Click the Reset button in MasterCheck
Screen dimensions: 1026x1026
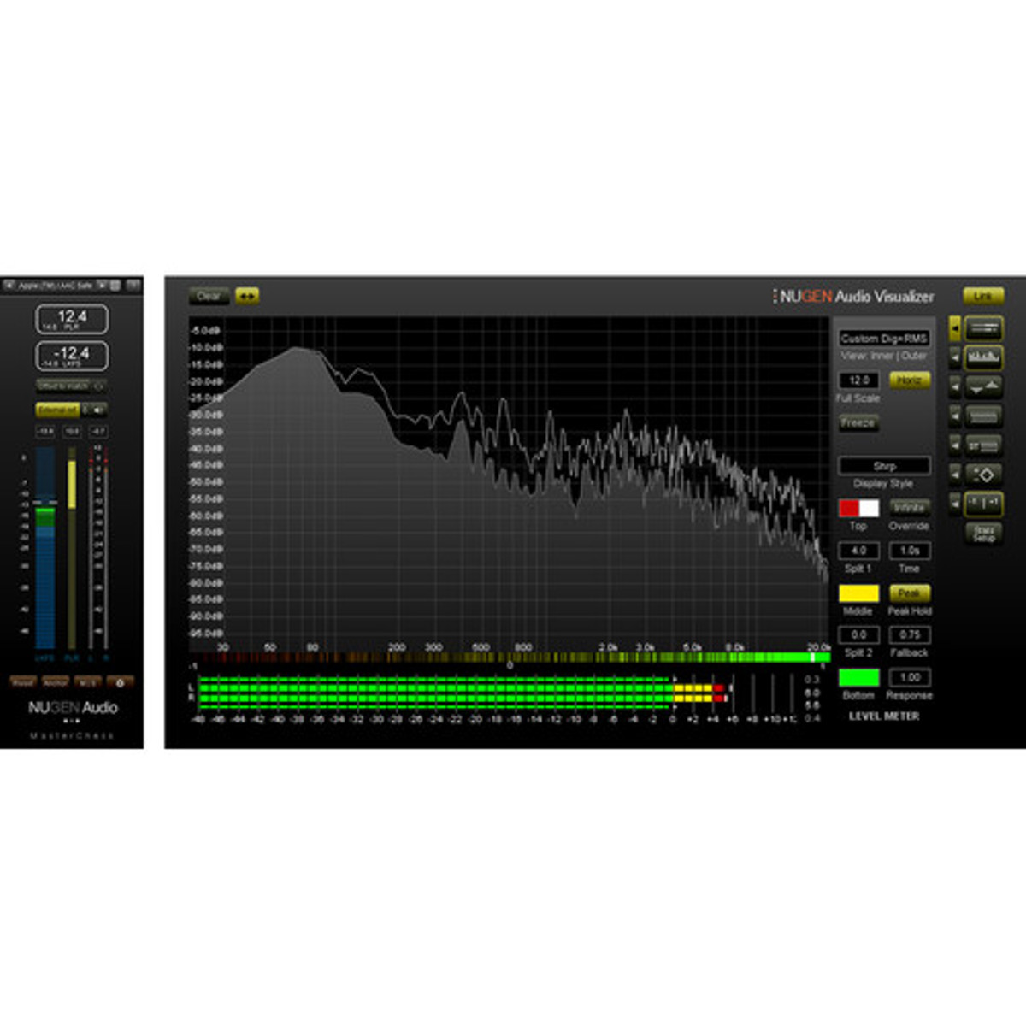(23, 682)
